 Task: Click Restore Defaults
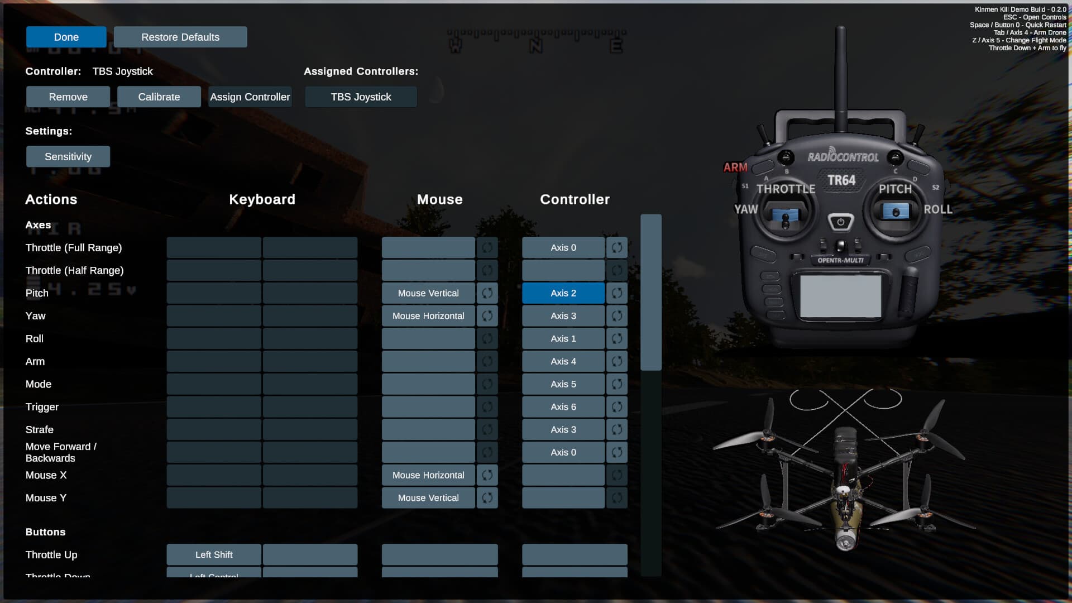(x=180, y=37)
